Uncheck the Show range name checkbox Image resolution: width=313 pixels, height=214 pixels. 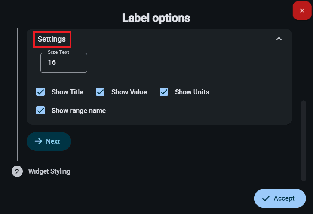(40, 111)
